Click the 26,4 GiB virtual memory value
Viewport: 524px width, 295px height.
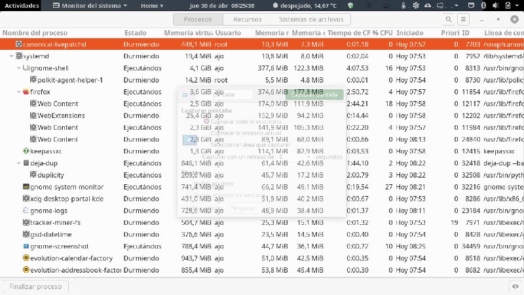(198, 115)
